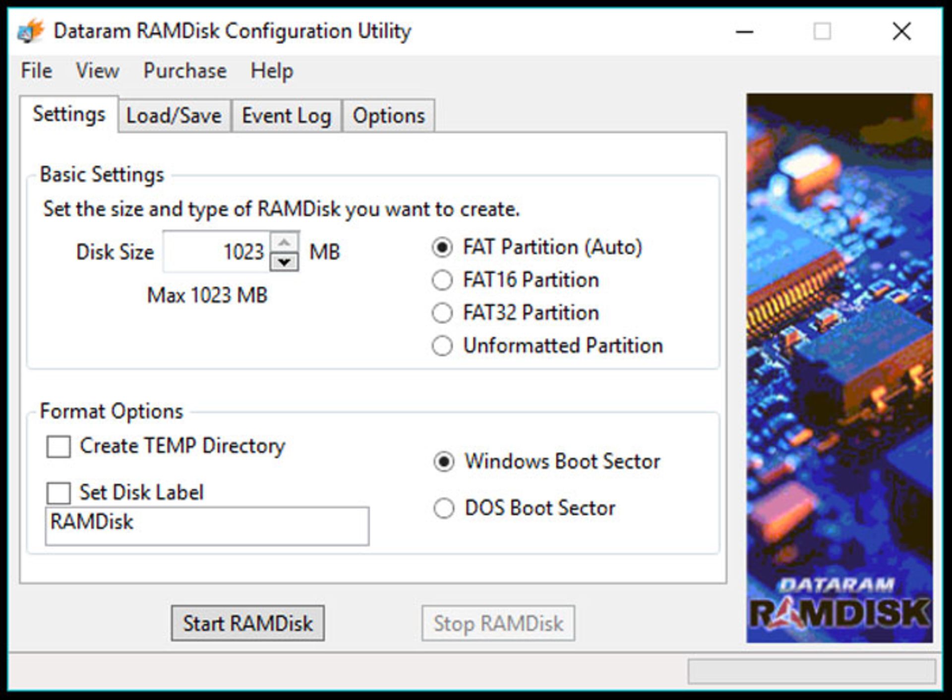Go to the Options tab

pos(388,116)
